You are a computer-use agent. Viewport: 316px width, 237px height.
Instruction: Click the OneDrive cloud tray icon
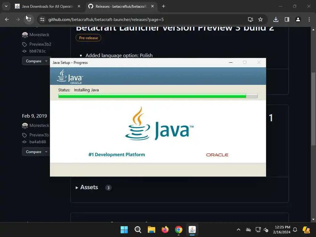click(x=248, y=230)
